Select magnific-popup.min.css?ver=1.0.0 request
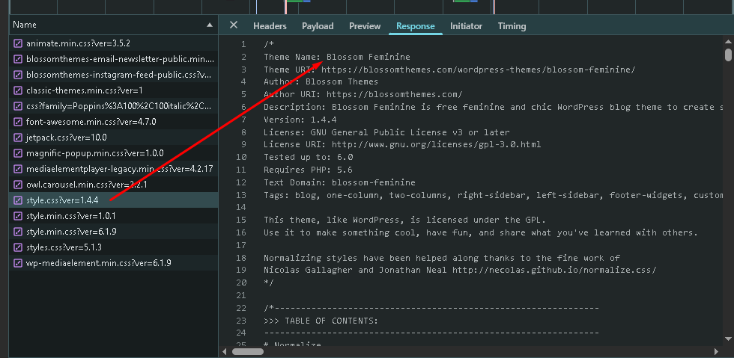Screen dimensions: 734x358 click(x=113, y=153)
